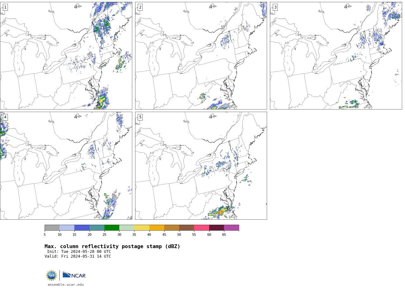The height and width of the screenshot is (288, 405).
Task: Open postage stamp map number 4
Action: (66, 166)
